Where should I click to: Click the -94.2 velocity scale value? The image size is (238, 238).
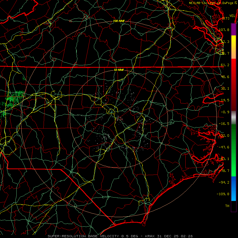[224, 182]
